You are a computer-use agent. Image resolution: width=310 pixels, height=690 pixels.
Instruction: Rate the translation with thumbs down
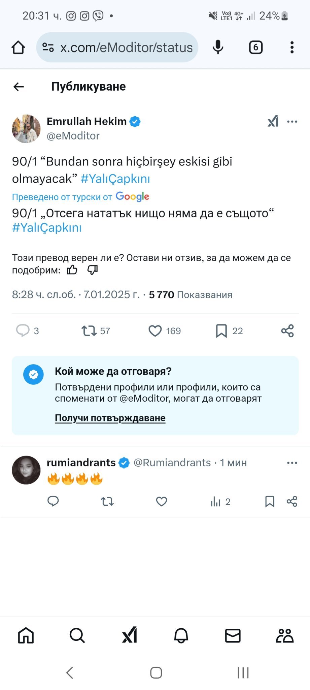point(93,270)
